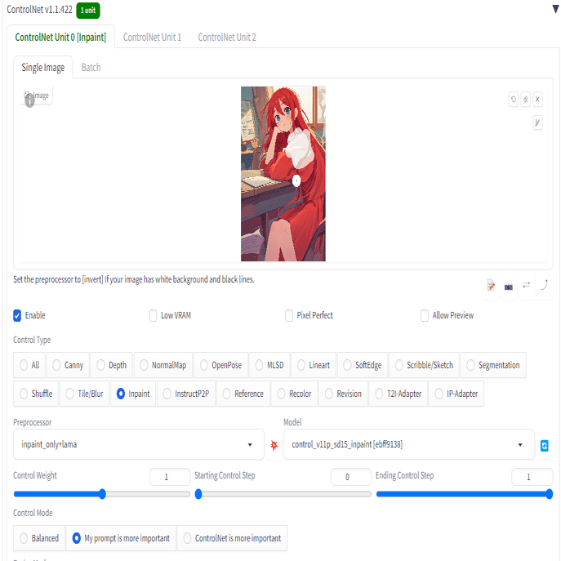Click the info icon on Image label

click(29, 101)
